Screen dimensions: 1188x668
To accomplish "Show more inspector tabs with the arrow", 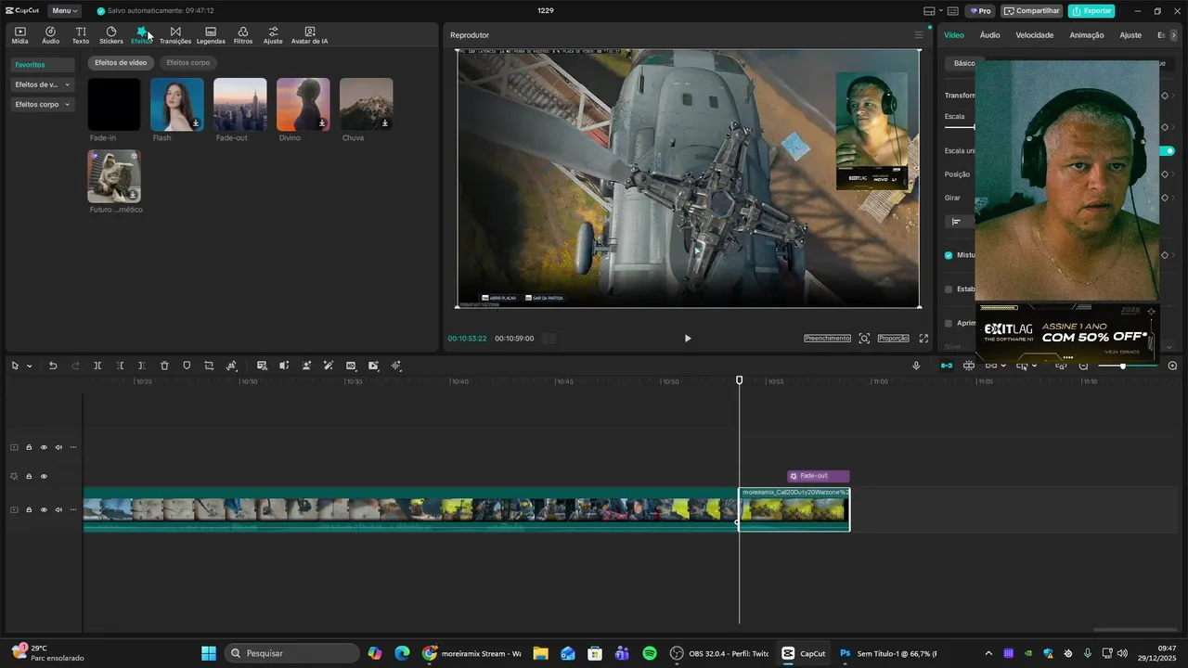I will point(1174,35).
